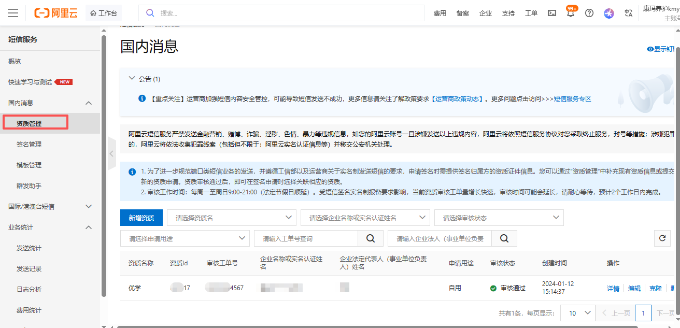Screen dimensions: 680x328
Task: Open the 请选择审核状态 dropdown
Action: tap(499, 217)
